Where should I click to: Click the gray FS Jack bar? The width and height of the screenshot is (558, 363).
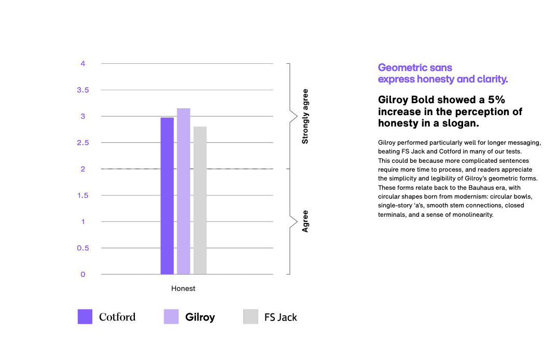[200, 201]
